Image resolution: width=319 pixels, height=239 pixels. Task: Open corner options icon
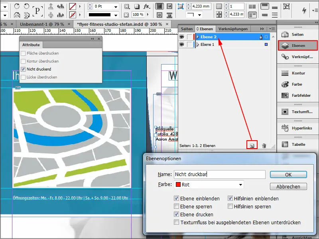pos(181,6)
